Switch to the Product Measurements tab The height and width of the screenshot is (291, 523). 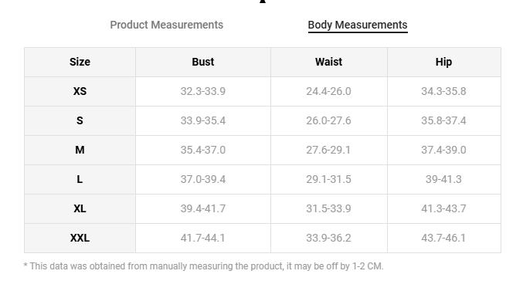point(166,25)
